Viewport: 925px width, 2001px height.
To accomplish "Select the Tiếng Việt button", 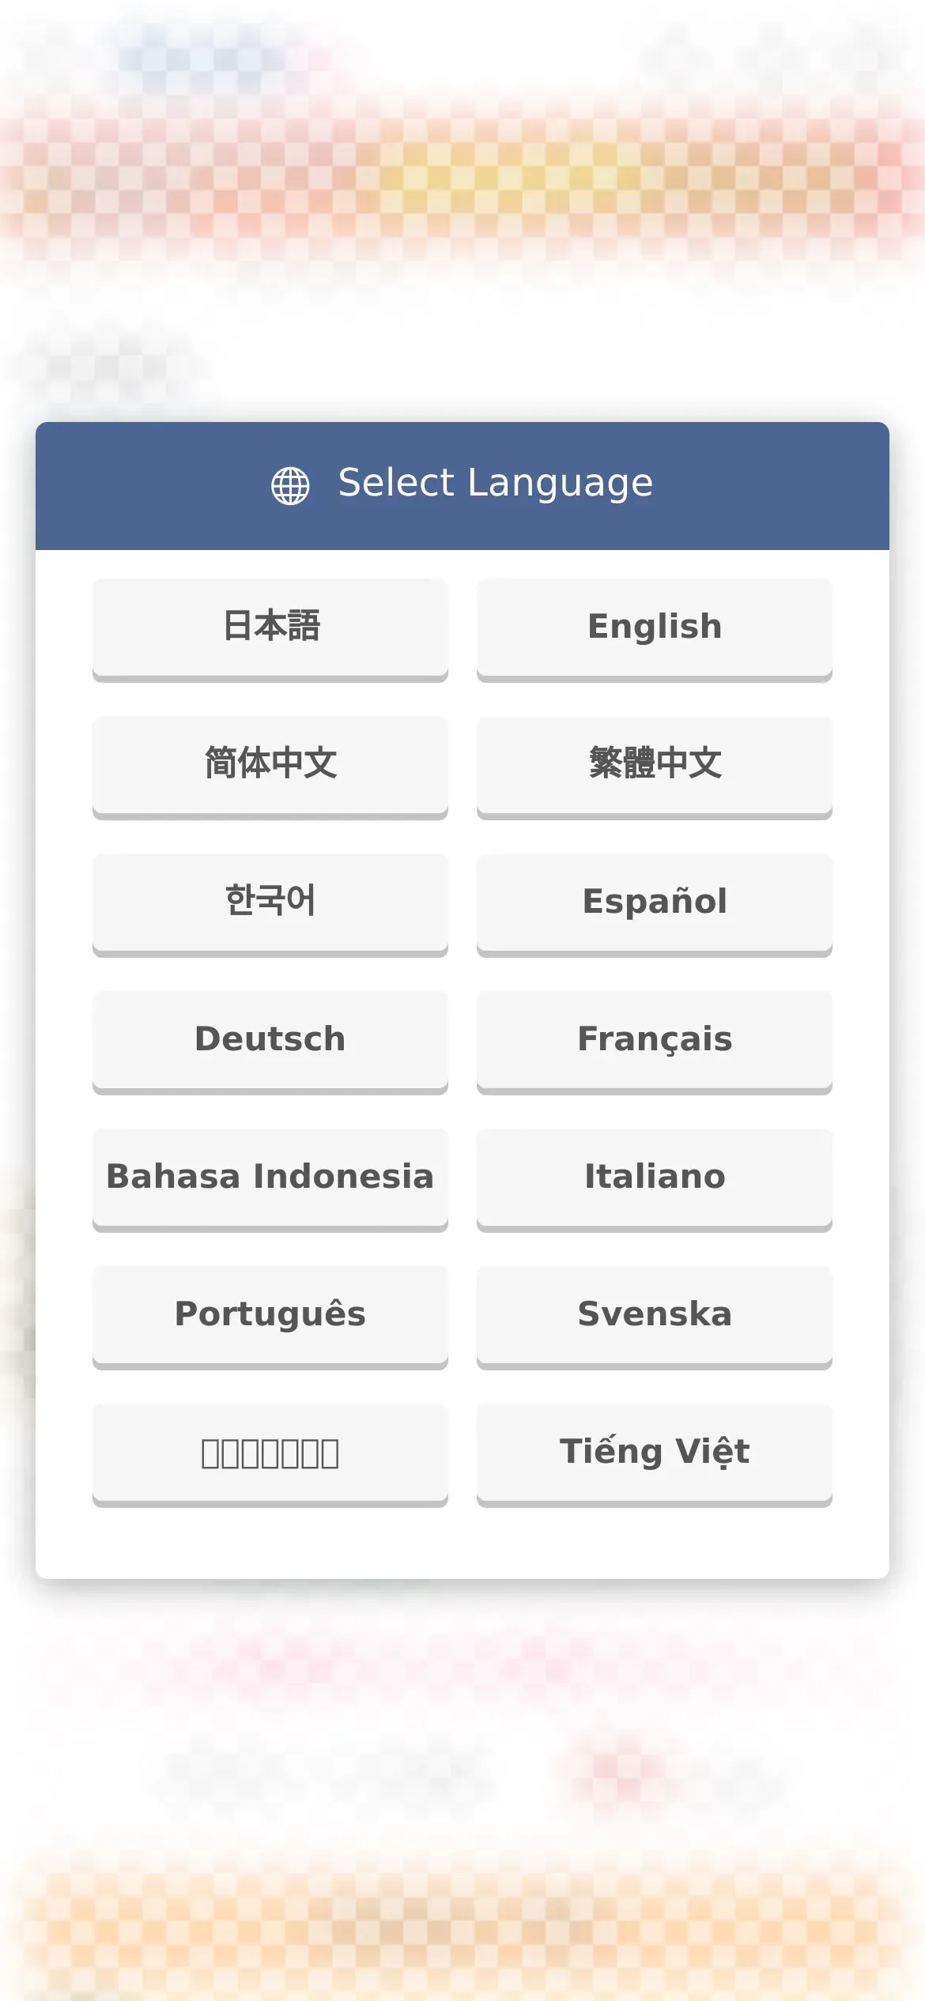I will [655, 1455].
